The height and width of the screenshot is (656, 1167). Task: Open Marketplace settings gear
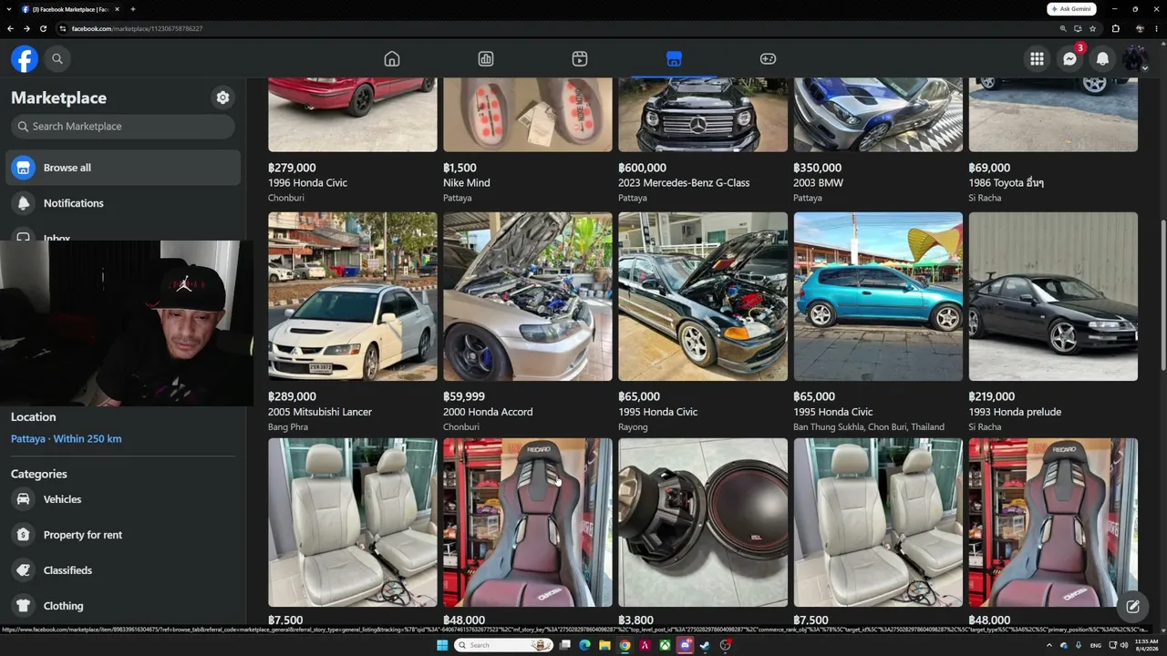point(222,97)
